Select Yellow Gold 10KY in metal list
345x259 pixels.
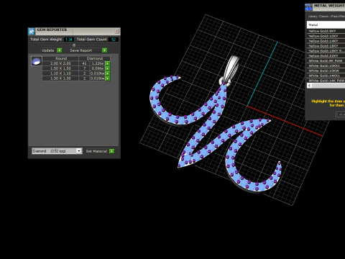[326, 36]
